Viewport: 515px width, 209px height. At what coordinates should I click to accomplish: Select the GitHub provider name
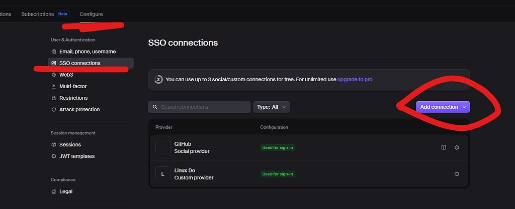pyautogui.click(x=183, y=144)
